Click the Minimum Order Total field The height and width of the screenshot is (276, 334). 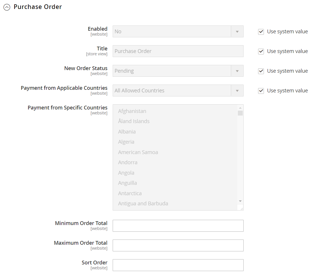click(x=178, y=226)
